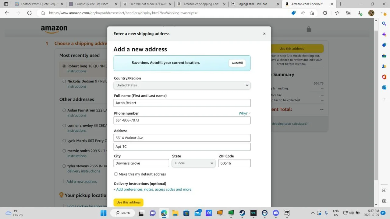Viewport: 390px width, 219px height.
Task: Open a new browser tab
Action: tap(341, 4)
